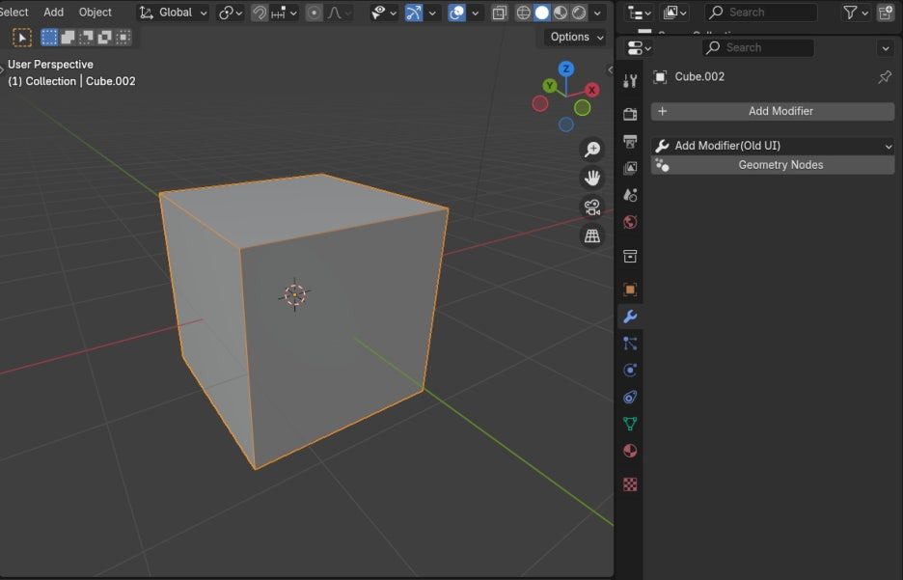903x580 pixels.
Task: Open pivot point dropdown
Action: [x=231, y=13]
